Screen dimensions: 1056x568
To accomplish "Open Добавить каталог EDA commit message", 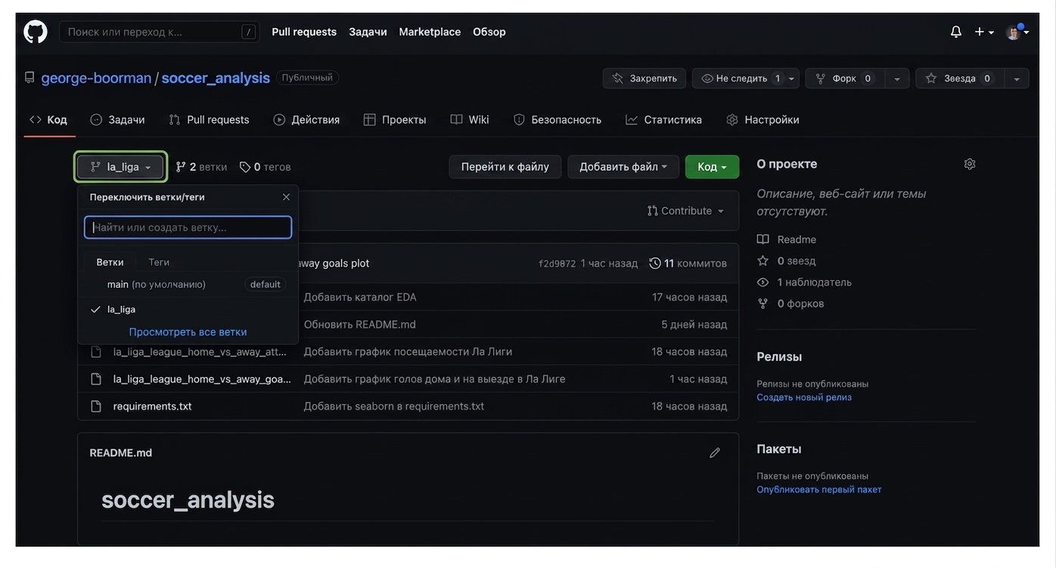I will pos(360,298).
